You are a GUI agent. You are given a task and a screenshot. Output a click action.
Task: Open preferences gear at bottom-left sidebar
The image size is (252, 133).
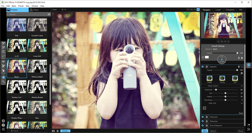click(x=3, y=121)
